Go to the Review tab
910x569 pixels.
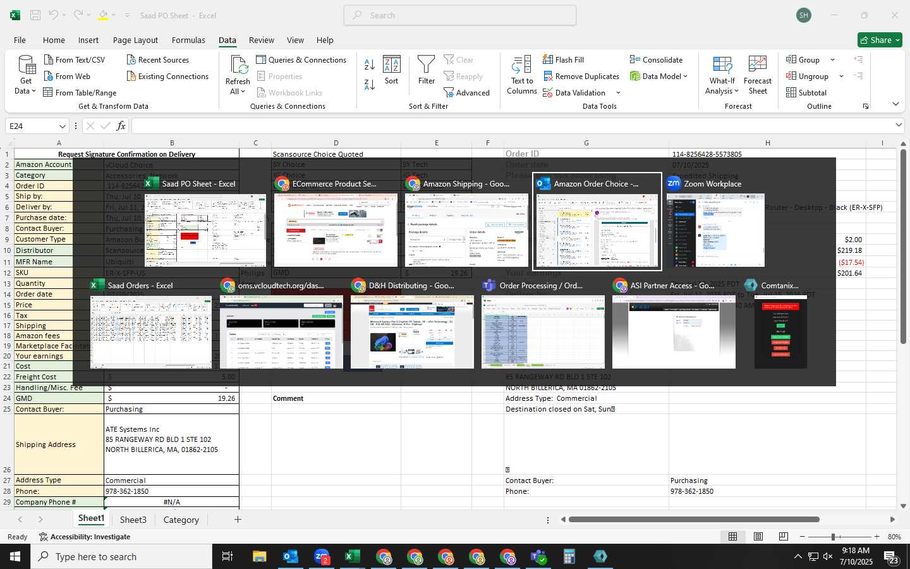click(262, 40)
